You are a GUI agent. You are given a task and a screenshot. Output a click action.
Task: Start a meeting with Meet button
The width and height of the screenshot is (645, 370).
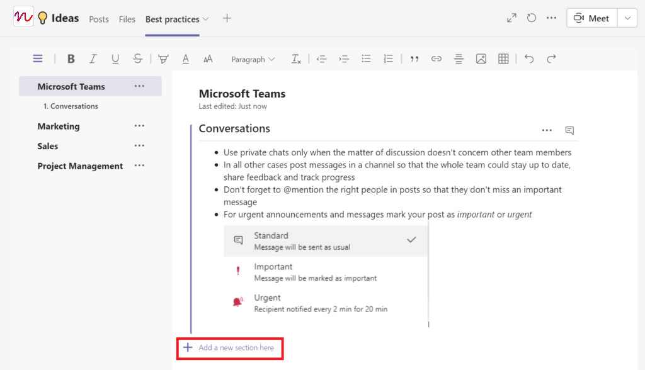point(591,18)
